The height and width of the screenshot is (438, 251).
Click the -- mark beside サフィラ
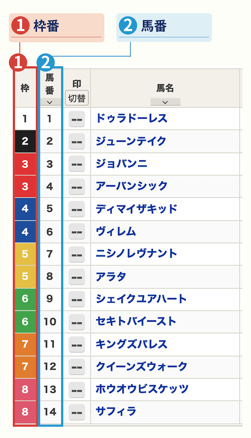pos(77,411)
